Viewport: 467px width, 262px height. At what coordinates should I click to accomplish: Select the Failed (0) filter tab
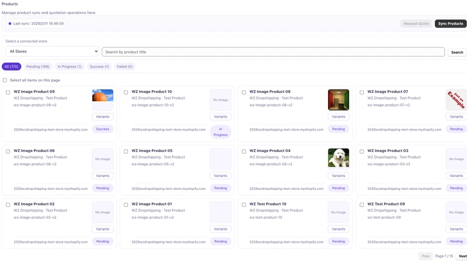pos(125,66)
